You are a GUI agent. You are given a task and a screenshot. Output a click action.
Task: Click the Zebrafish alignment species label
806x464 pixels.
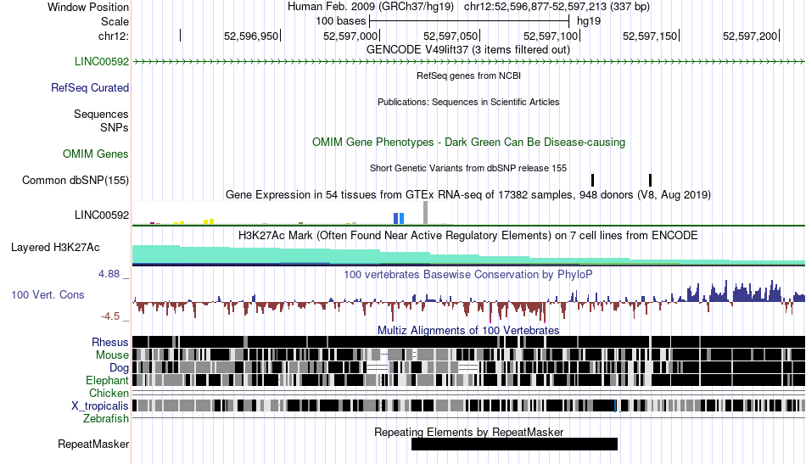(106, 419)
